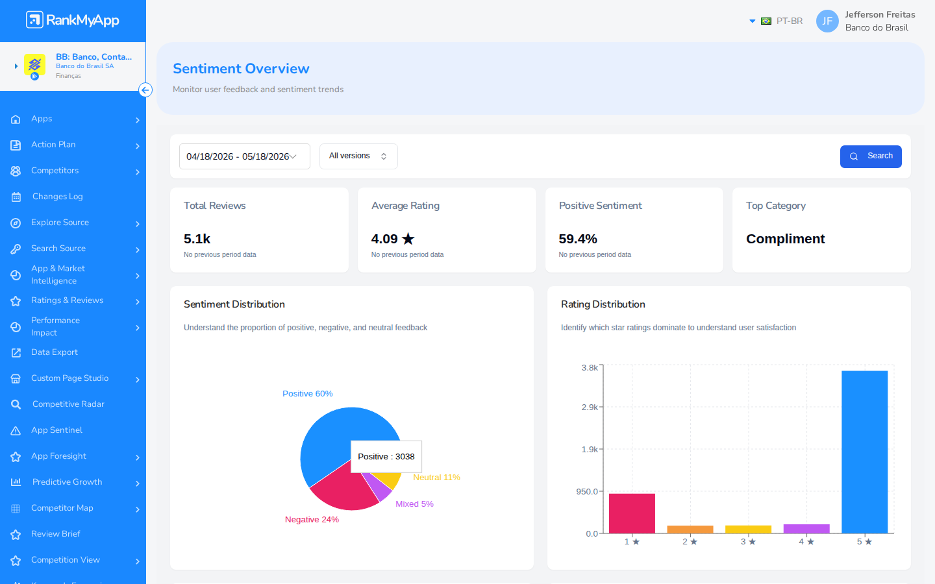The height and width of the screenshot is (584, 935).
Task: Click the Data Export icon
Action: 16,353
